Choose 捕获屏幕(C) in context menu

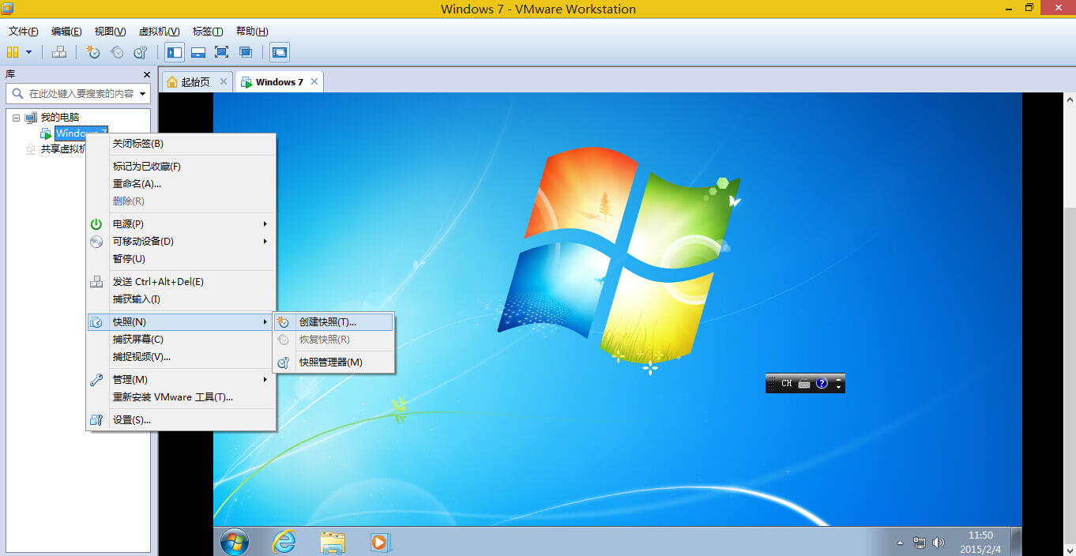point(181,340)
